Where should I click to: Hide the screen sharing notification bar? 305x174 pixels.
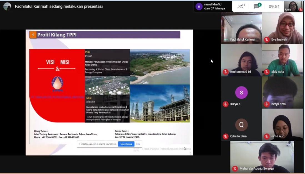[138, 144]
